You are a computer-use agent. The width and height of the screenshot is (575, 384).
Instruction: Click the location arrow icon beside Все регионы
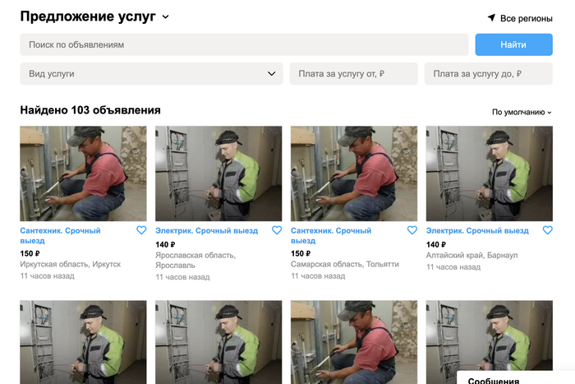(x=491, y=17)
